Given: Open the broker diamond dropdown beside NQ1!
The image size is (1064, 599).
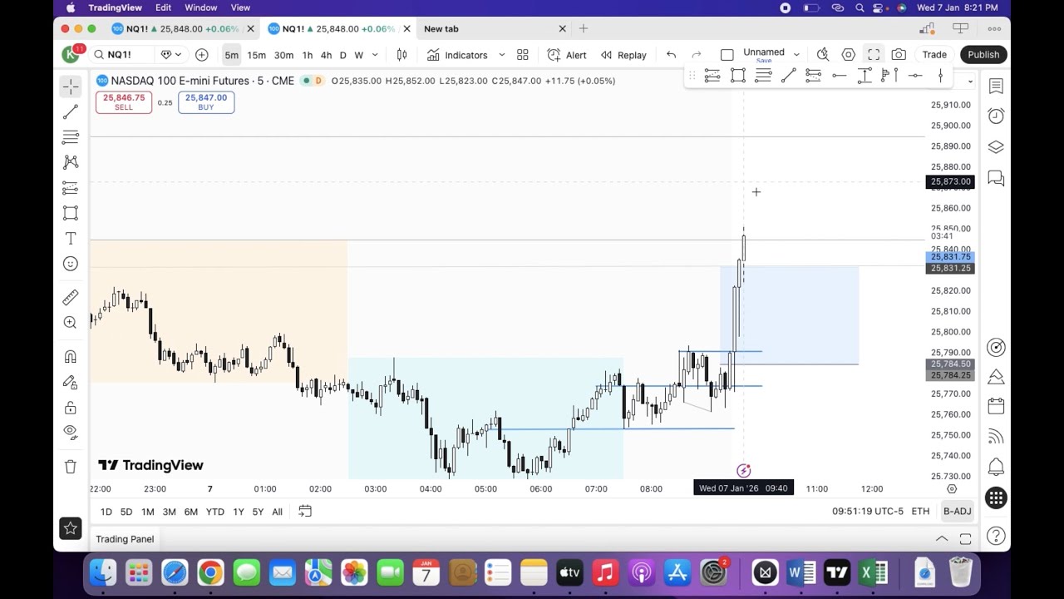Looking at the screenshot, I should tap(170, 55).
